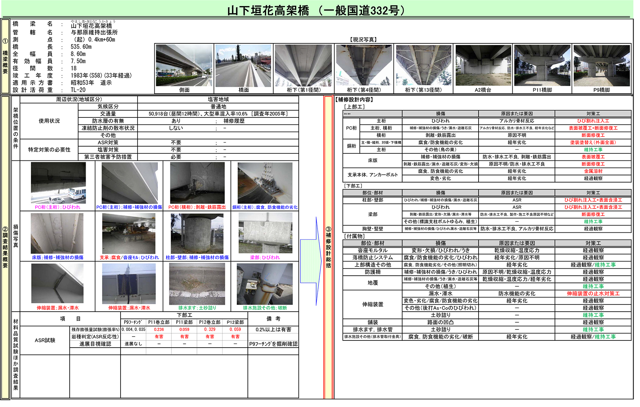Image resolution: width=640 pixels, height=407 pixels.
Task: Click the ③補修設計総括 section label
Action: coord(328,247)
